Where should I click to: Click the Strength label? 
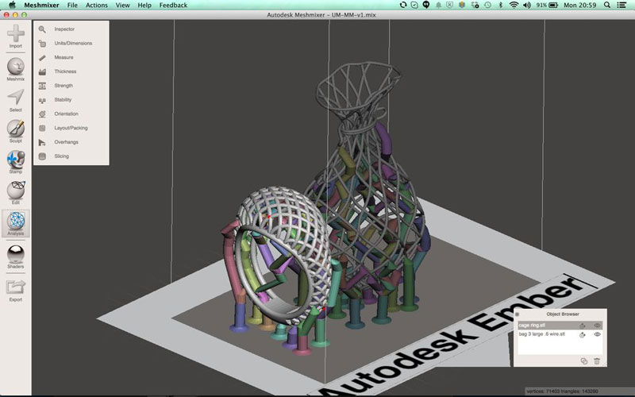click(63, 86)
